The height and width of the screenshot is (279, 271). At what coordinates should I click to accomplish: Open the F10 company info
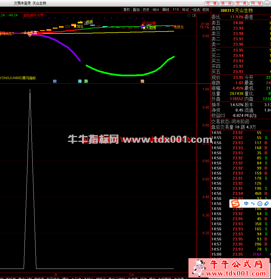(x=176, y=10)
